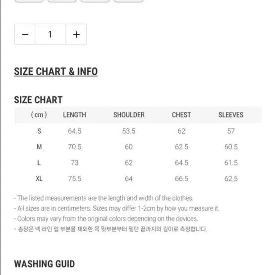275x275 pixels.
Task: Select the CHEST column header
Action: click(181, 115)
